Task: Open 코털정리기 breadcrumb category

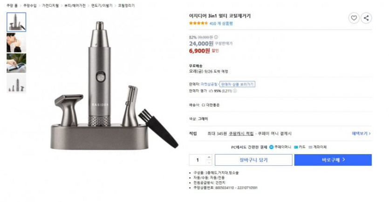Action: click(x=126, y=6)
